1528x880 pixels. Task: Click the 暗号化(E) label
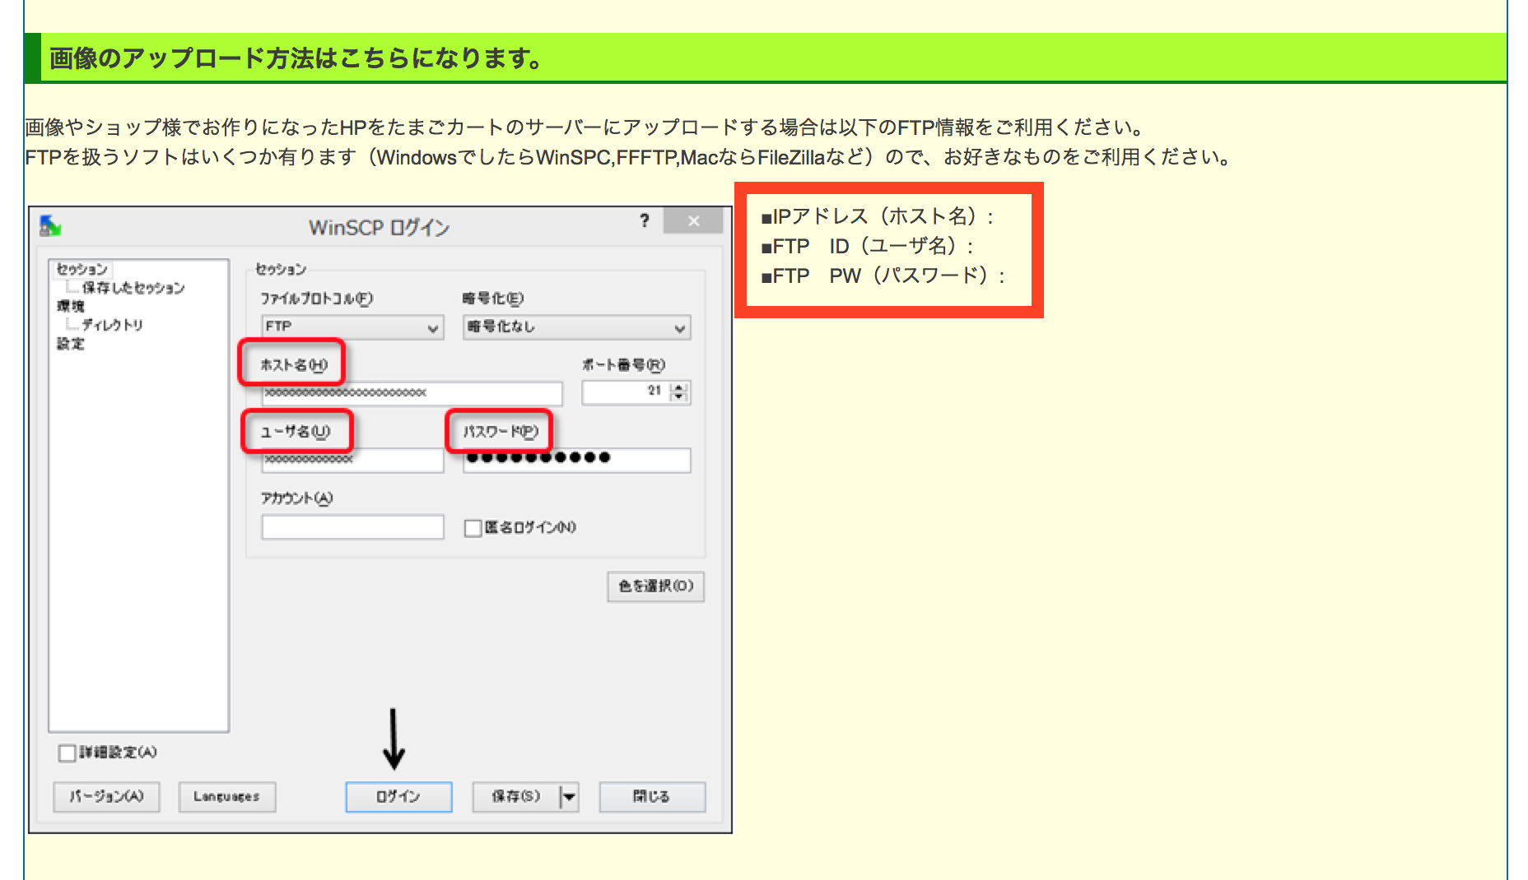pyautogui.click(x=492, y=299)
